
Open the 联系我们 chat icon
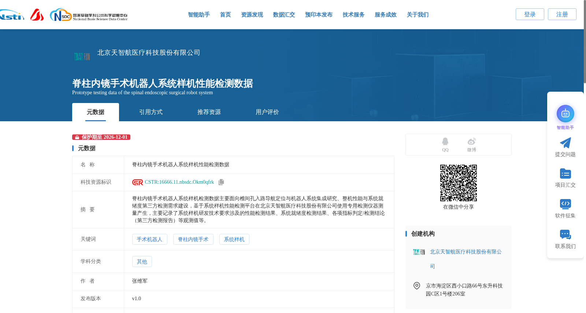[x=565, y=234]
